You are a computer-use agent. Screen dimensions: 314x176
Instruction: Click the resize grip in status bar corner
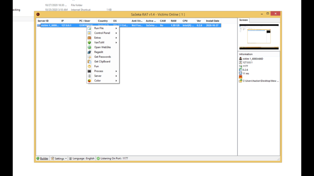click(278, 159)
